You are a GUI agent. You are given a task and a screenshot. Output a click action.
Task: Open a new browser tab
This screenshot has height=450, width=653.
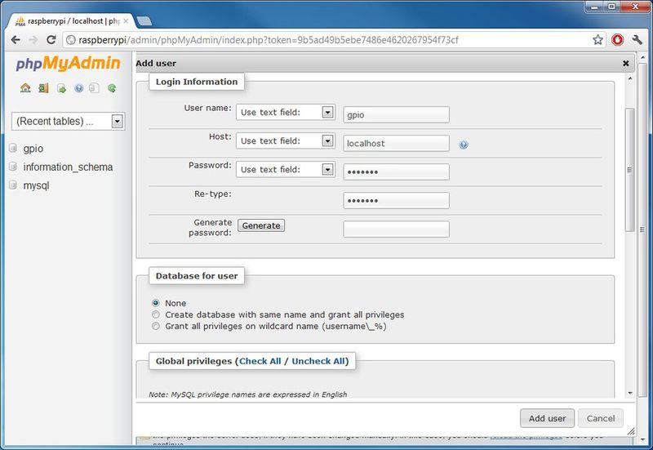[144, 21]
